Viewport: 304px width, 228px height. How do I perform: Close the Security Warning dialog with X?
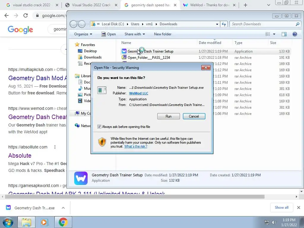tap(206, 67)
